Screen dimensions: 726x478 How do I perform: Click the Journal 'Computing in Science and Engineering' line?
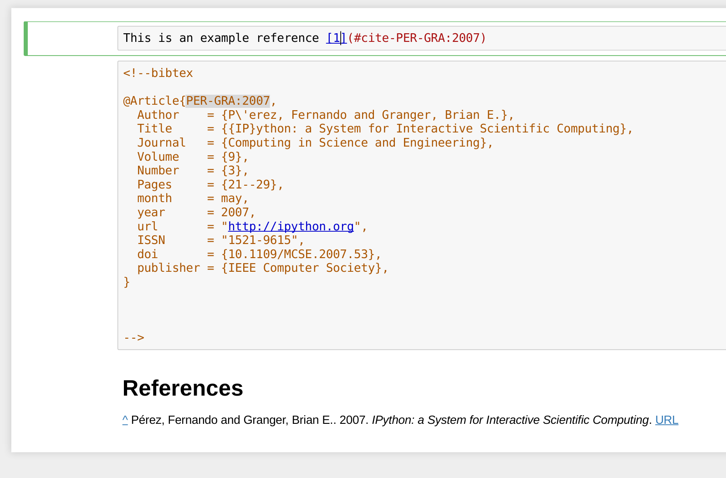pos(315,142)
